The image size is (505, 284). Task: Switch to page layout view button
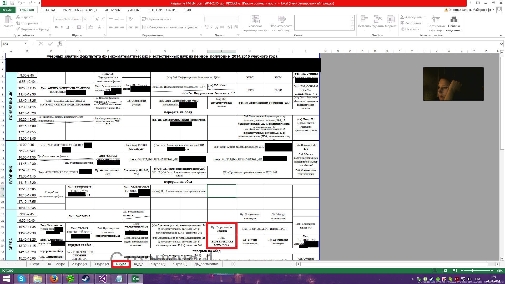coord(445,271)
